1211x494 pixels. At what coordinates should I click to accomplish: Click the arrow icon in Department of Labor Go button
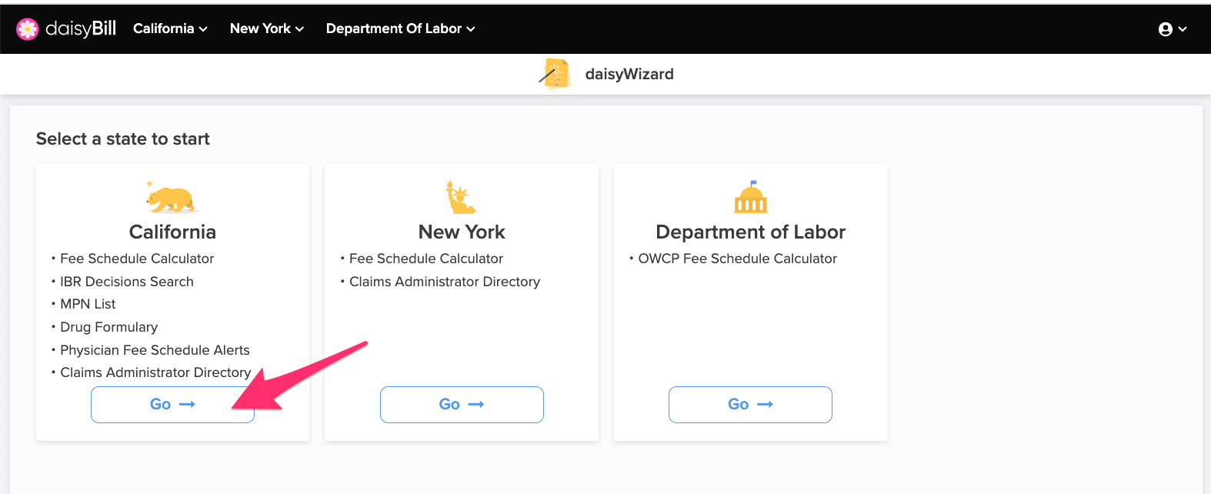pos(765,404)
